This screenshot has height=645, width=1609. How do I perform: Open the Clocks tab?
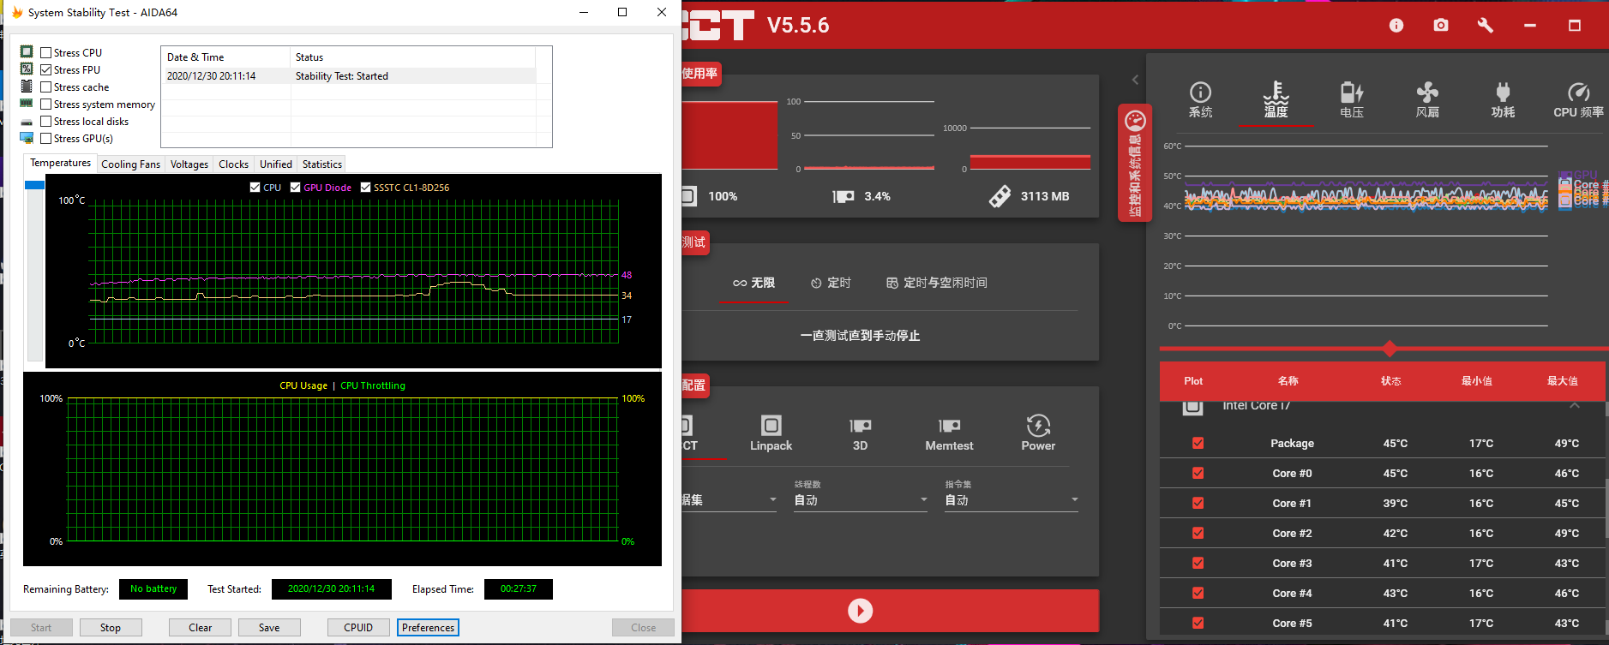click(233, 164)
